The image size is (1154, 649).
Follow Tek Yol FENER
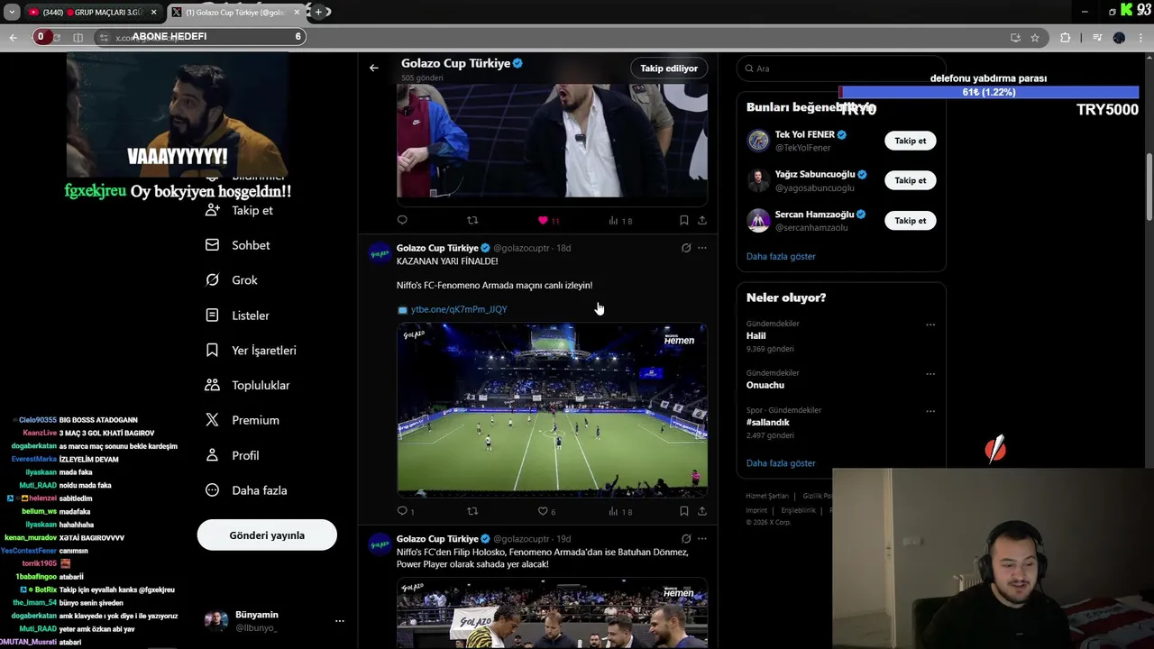(x=910, y=141)
